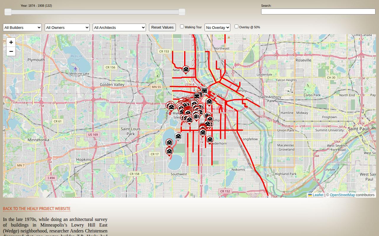This screenshot has height=236, width=379.
Task: Click the Saint Louis Park map label
Action: (131, 131)
